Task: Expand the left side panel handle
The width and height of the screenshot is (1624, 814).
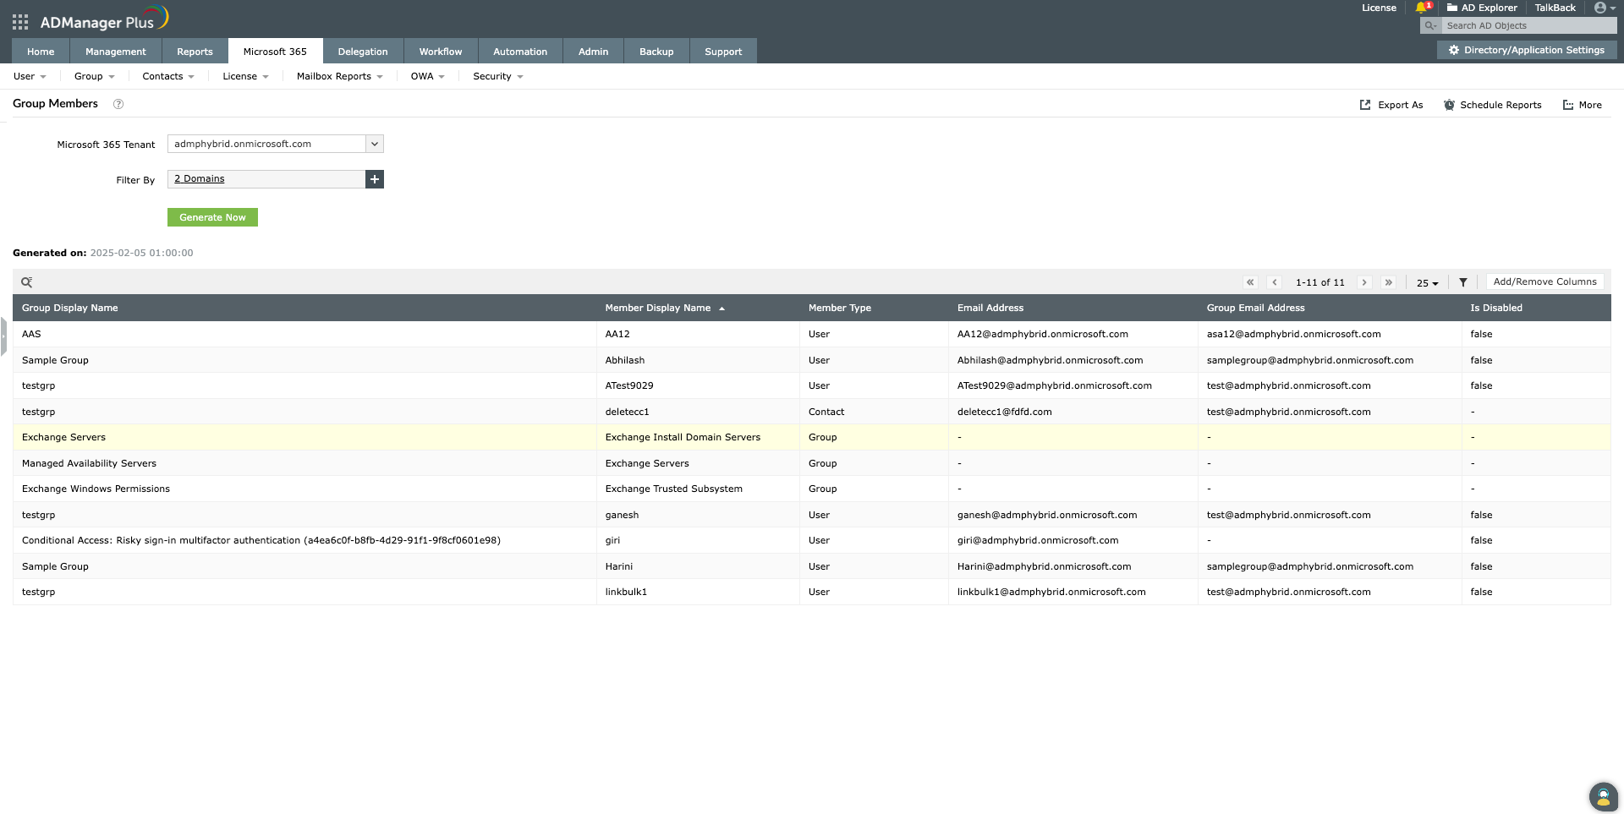Action: (3, 336)
